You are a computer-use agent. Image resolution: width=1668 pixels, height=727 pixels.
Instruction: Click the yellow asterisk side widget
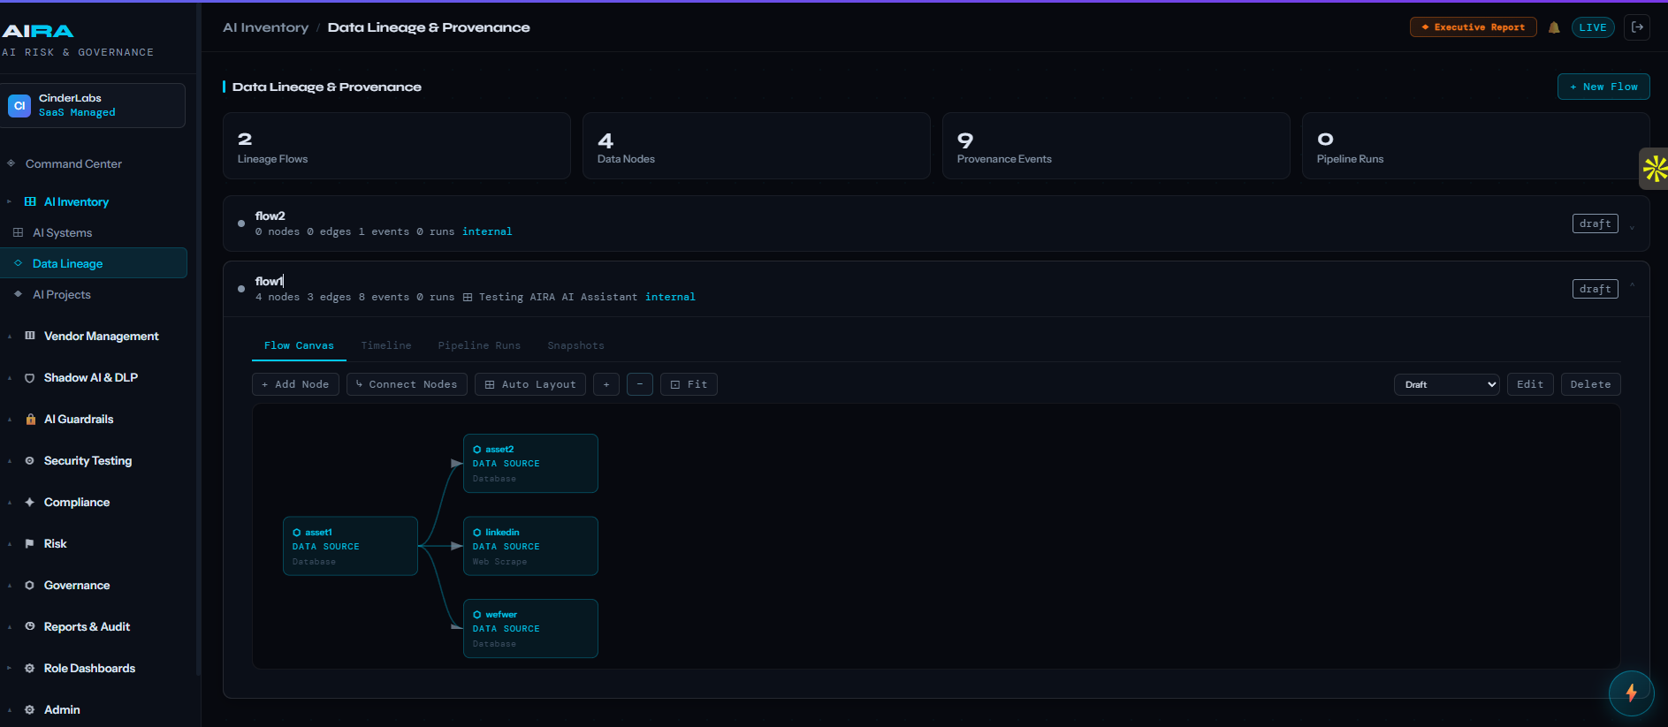point(1654,169)
